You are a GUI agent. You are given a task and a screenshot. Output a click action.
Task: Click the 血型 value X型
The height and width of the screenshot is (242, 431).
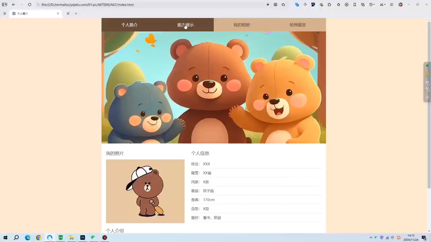click(x=206, y=209)
